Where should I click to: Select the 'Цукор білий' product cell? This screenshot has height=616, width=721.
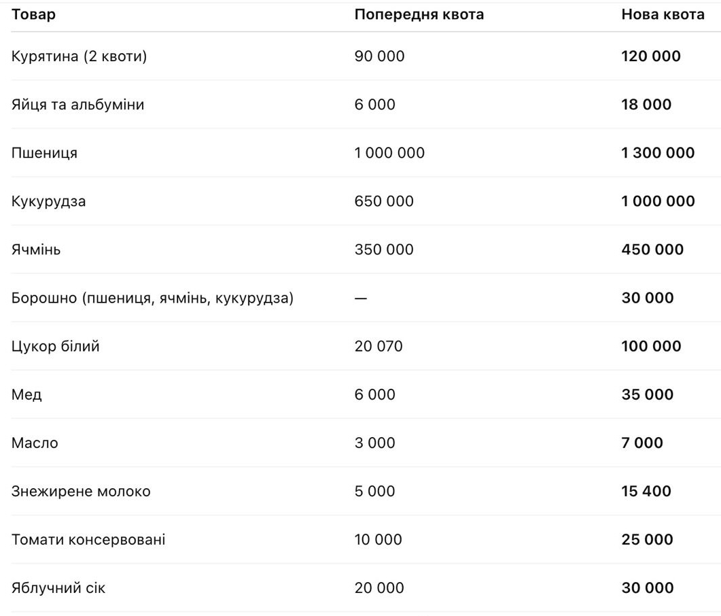(x=55, y=346)
